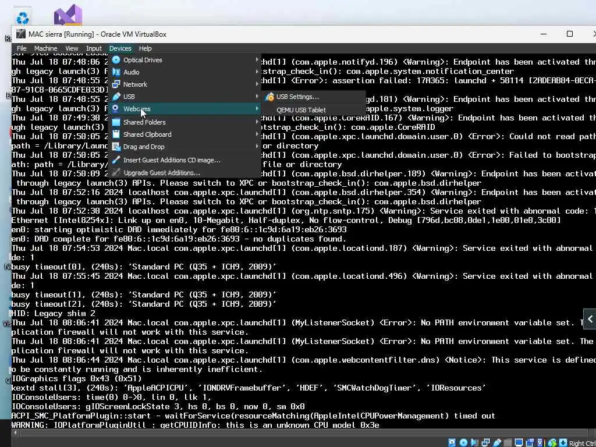Attach the QEMU USB Tablet device
The width and height of the screenshot is (596, 447).
point(314,110)
